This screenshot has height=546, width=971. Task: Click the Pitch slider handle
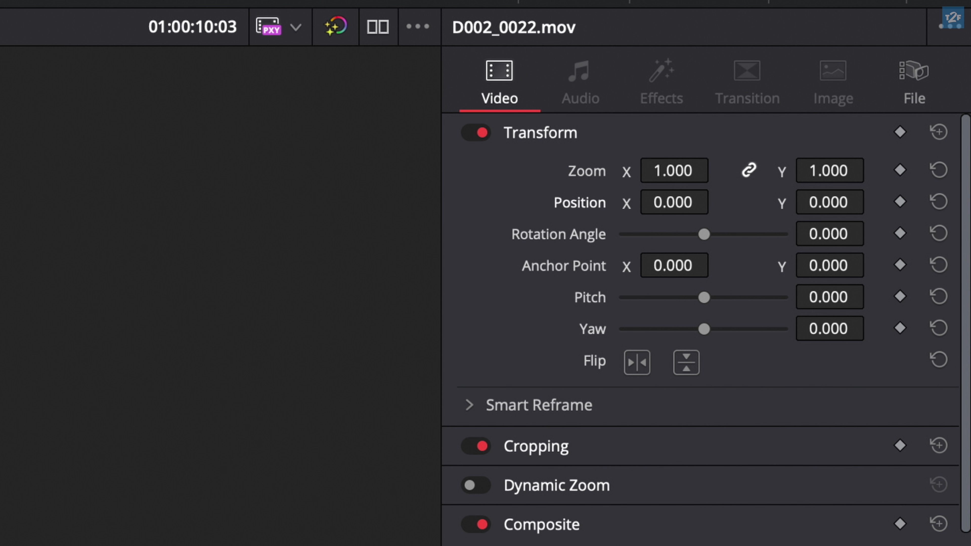tap(704, 297)
